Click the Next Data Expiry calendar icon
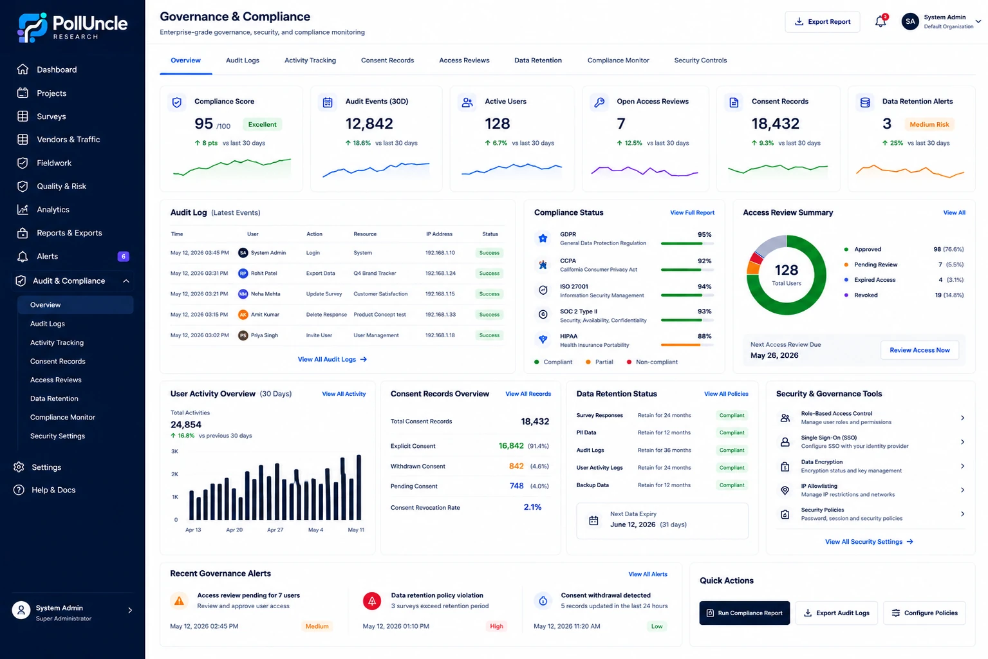Viewport: 988px width, 659px height. pos(593,521)
